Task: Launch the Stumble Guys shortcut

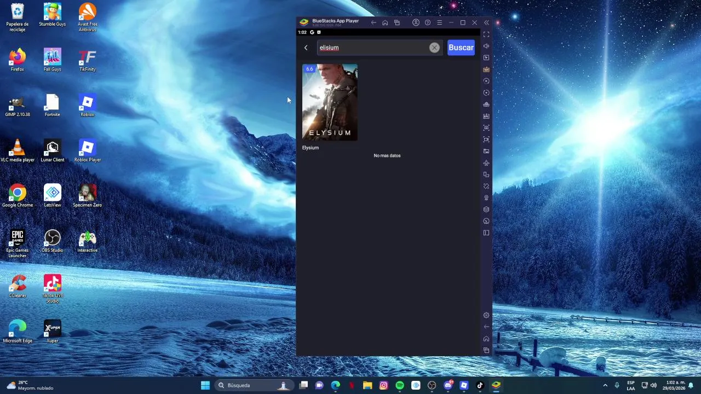Action: 53,15
